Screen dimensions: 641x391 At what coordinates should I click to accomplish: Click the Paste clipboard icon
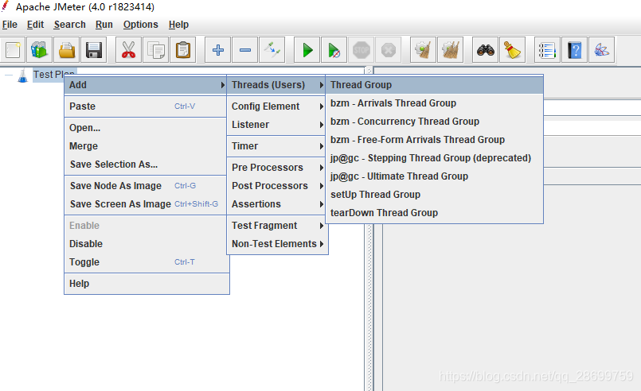point(182,50)
